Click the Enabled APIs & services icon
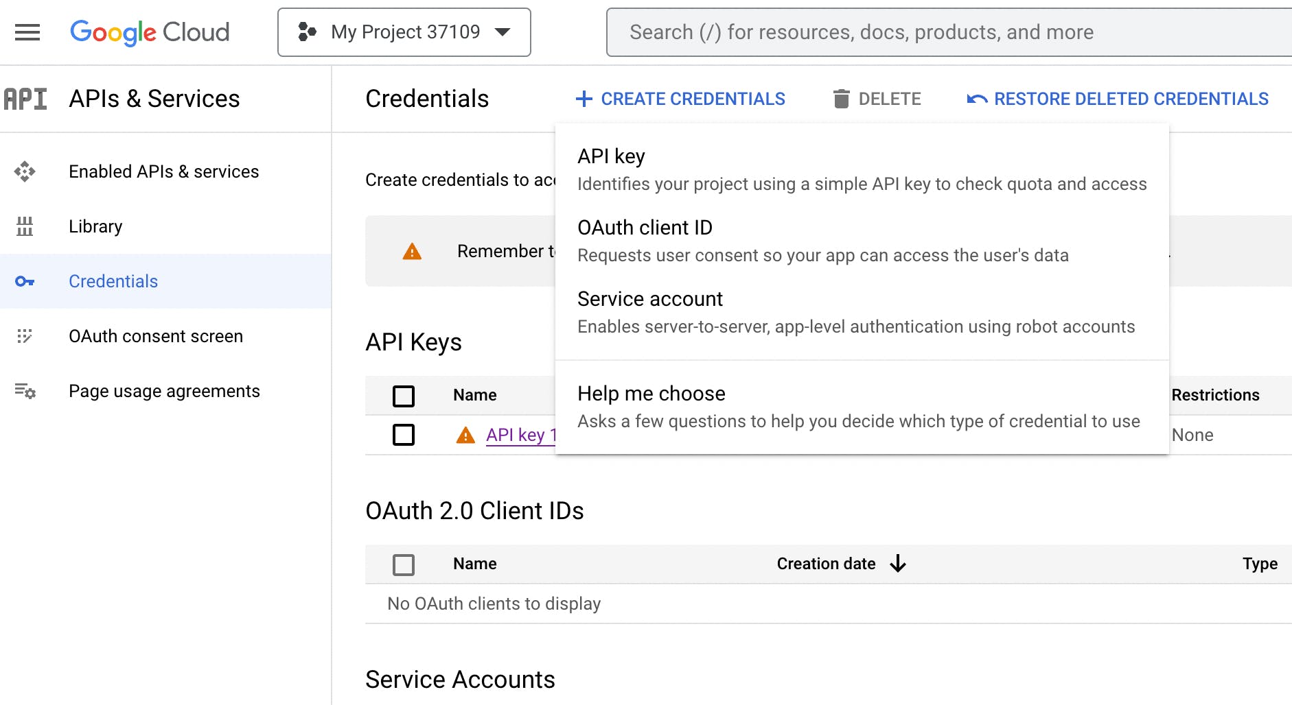The height and width of the screenshot is (705, 1292). [25, 171]
